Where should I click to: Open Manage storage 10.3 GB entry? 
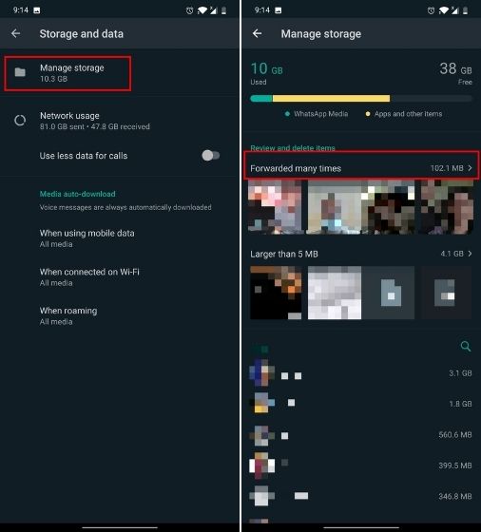point(67,73)
